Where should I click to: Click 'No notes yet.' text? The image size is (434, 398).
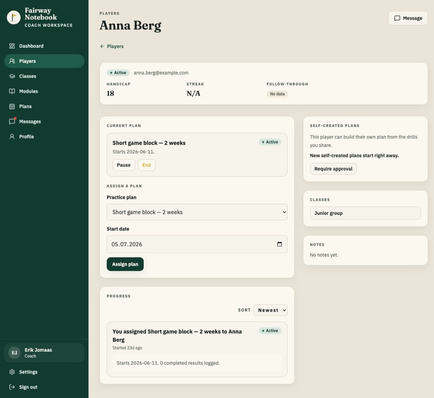(324, 255)
